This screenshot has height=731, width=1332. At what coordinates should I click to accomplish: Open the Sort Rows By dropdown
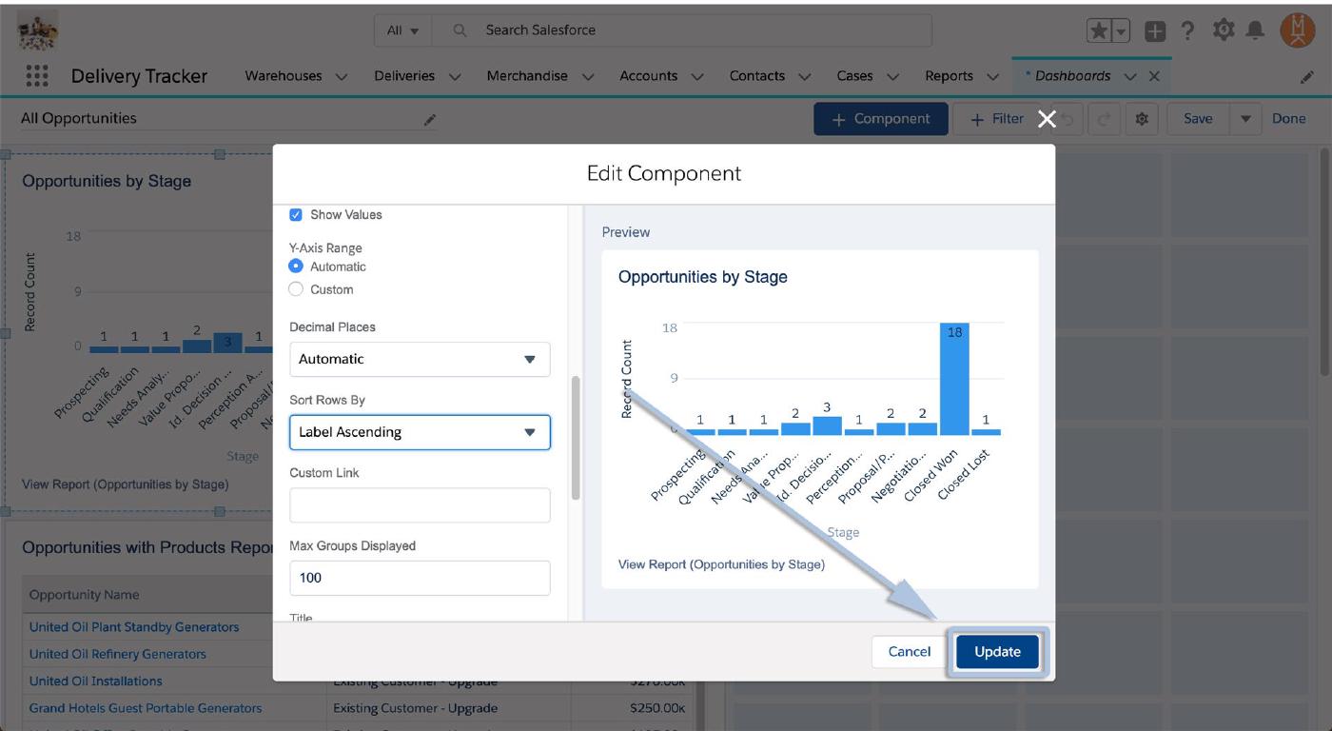[x=420, y=432]
